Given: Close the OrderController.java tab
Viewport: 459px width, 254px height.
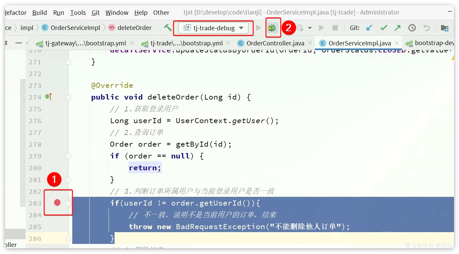Looking at the screenshot, I should [310, 43].
